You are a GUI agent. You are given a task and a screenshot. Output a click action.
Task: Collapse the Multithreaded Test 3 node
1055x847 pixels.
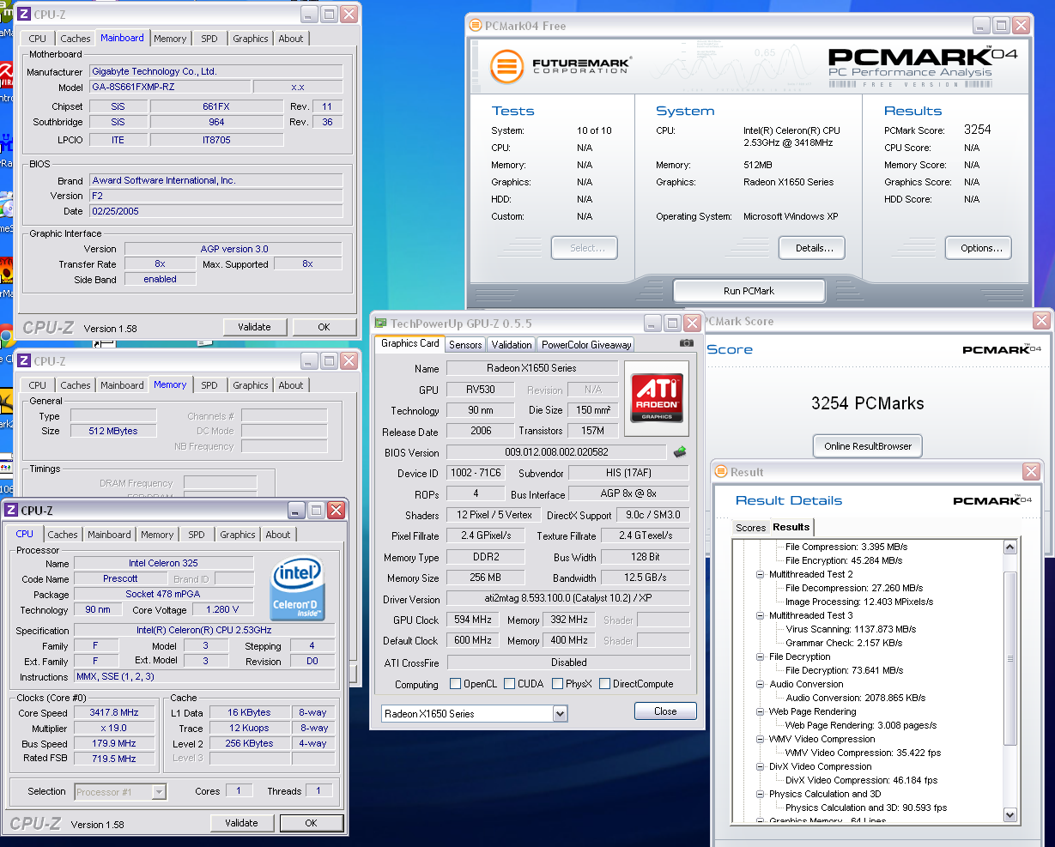760,615
